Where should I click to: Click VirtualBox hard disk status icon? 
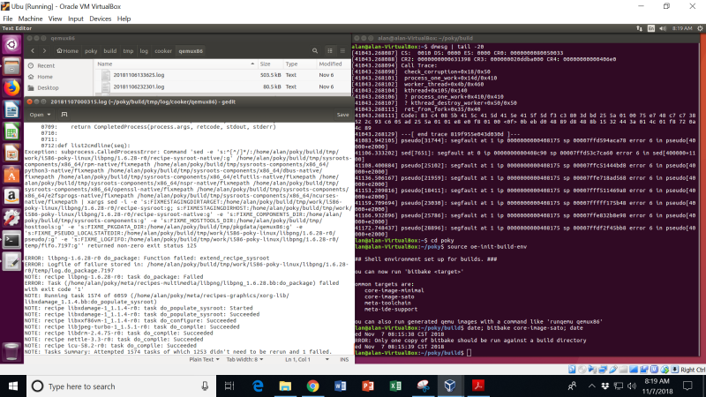572,370
